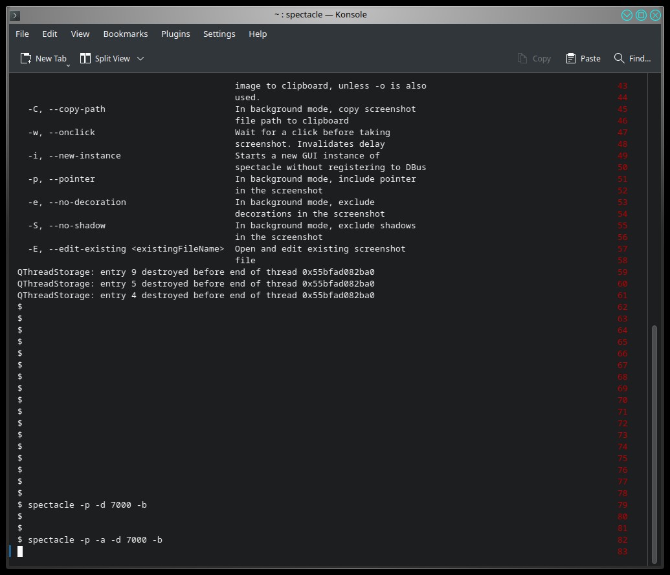
Task: Click line number 43
Action: 622,86
